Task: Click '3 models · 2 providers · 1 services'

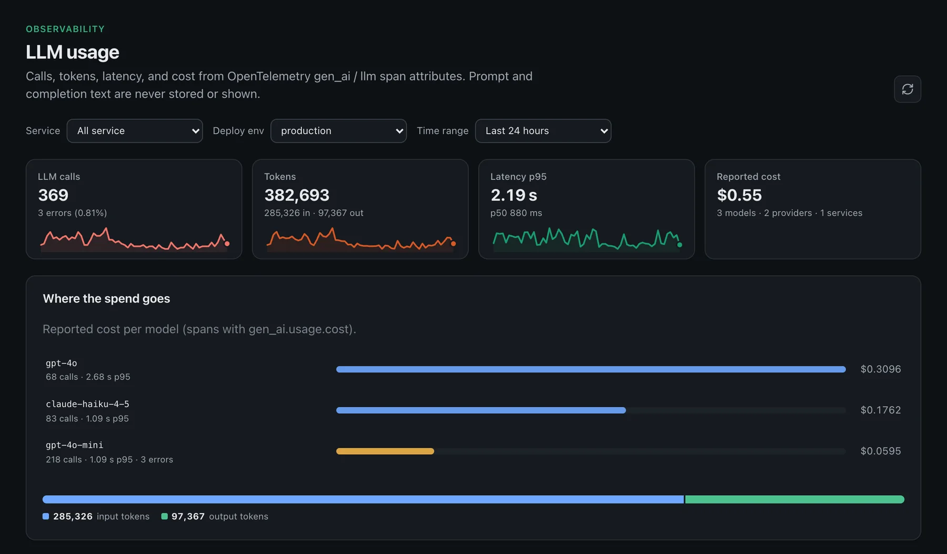Action: [789, 213]
